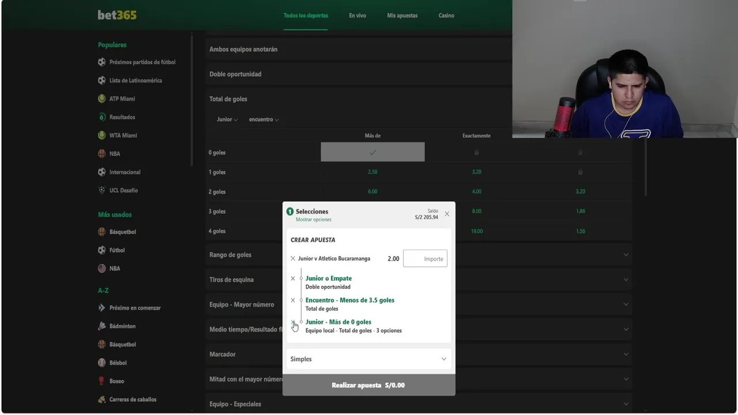738x415 pixels.
Task: Remove the Junior v Atletico Bucaramanga bet
Action: [x=293, y=259]
